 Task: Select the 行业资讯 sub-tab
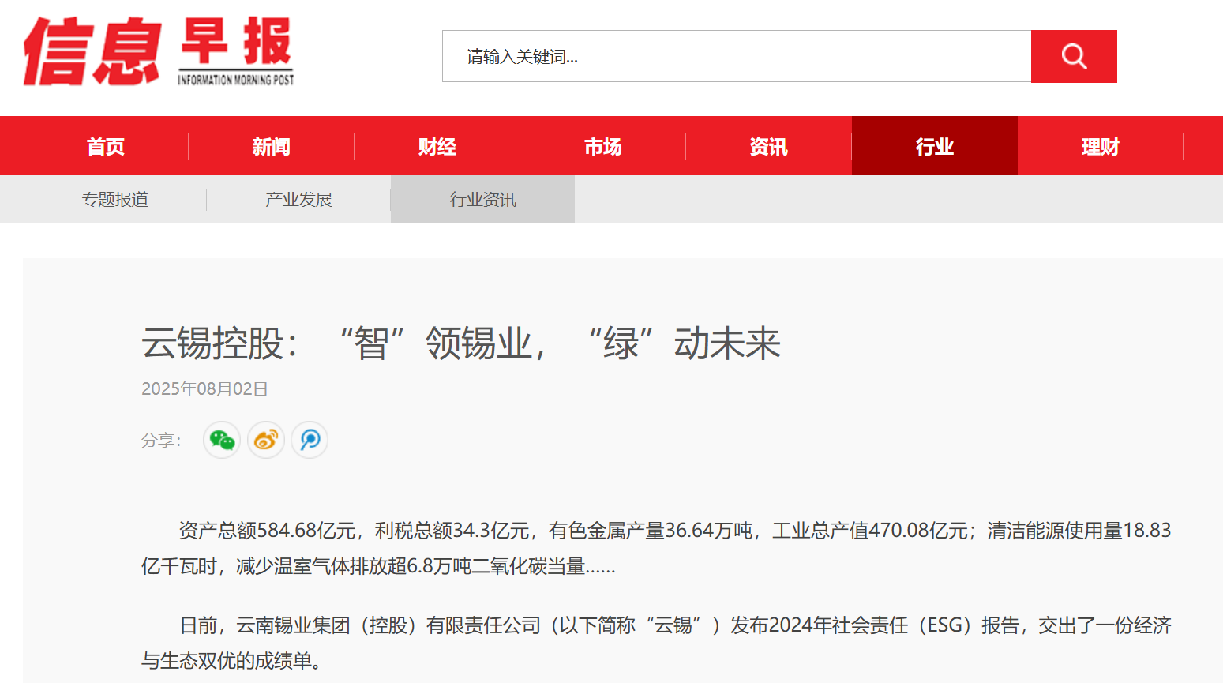point(482,199)
